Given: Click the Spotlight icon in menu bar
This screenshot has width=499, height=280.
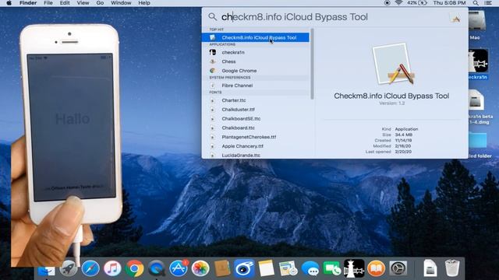Looking at the screenshot, I should tap(476, 3).
